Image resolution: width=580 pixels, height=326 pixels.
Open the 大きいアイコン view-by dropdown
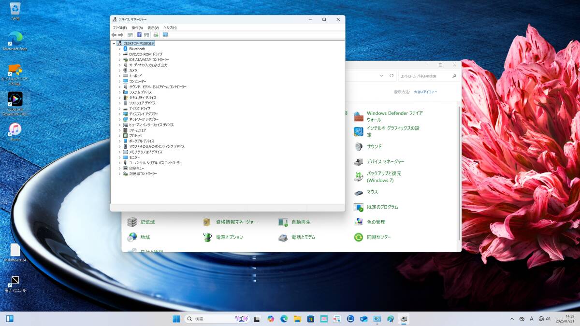[425, 92]
